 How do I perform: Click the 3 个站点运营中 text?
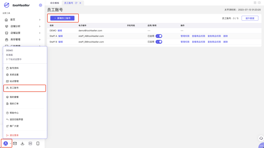point(14,59)
